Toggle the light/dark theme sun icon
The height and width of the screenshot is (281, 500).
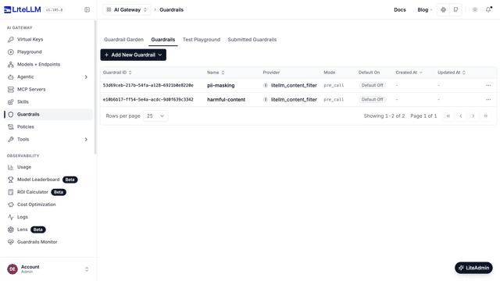click(x=475, y=10)
